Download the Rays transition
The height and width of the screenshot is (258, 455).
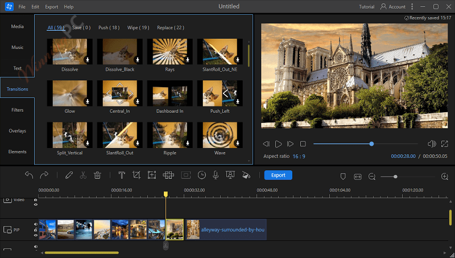pyautogui.click(x=188, y=60)
